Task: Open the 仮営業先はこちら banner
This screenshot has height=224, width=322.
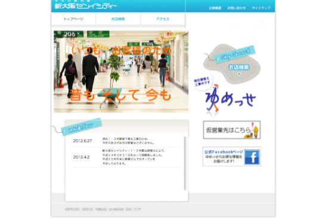Action: 232,130
